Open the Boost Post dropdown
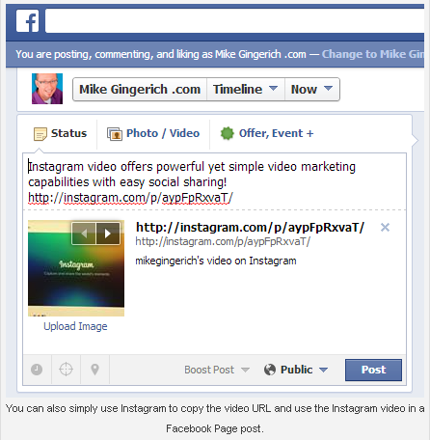Screen dimensions: 430x440 [217, 370]
